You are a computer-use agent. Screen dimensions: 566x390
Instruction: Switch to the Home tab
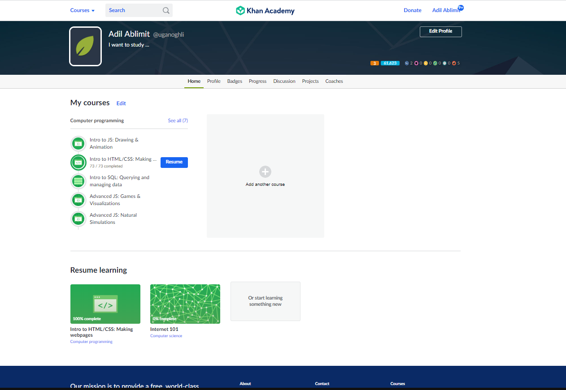pyautogui.click(x=194, y=81)
